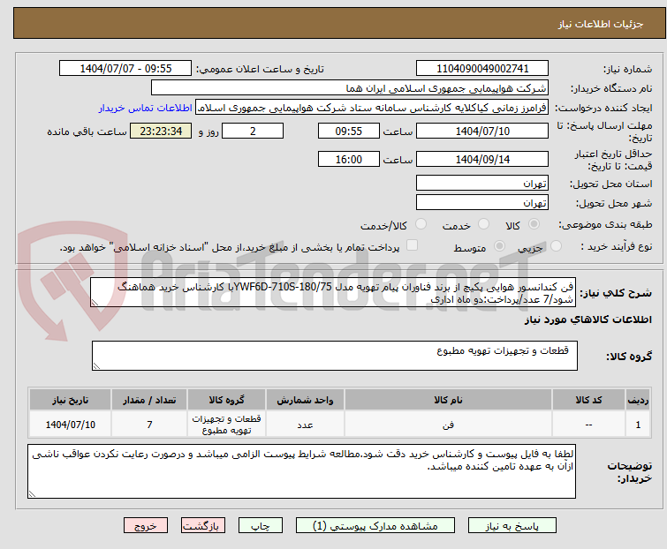Click the response deadline date field 1404/07/10
The height and width of the screenshot is (549, 667).
point(481,132)
